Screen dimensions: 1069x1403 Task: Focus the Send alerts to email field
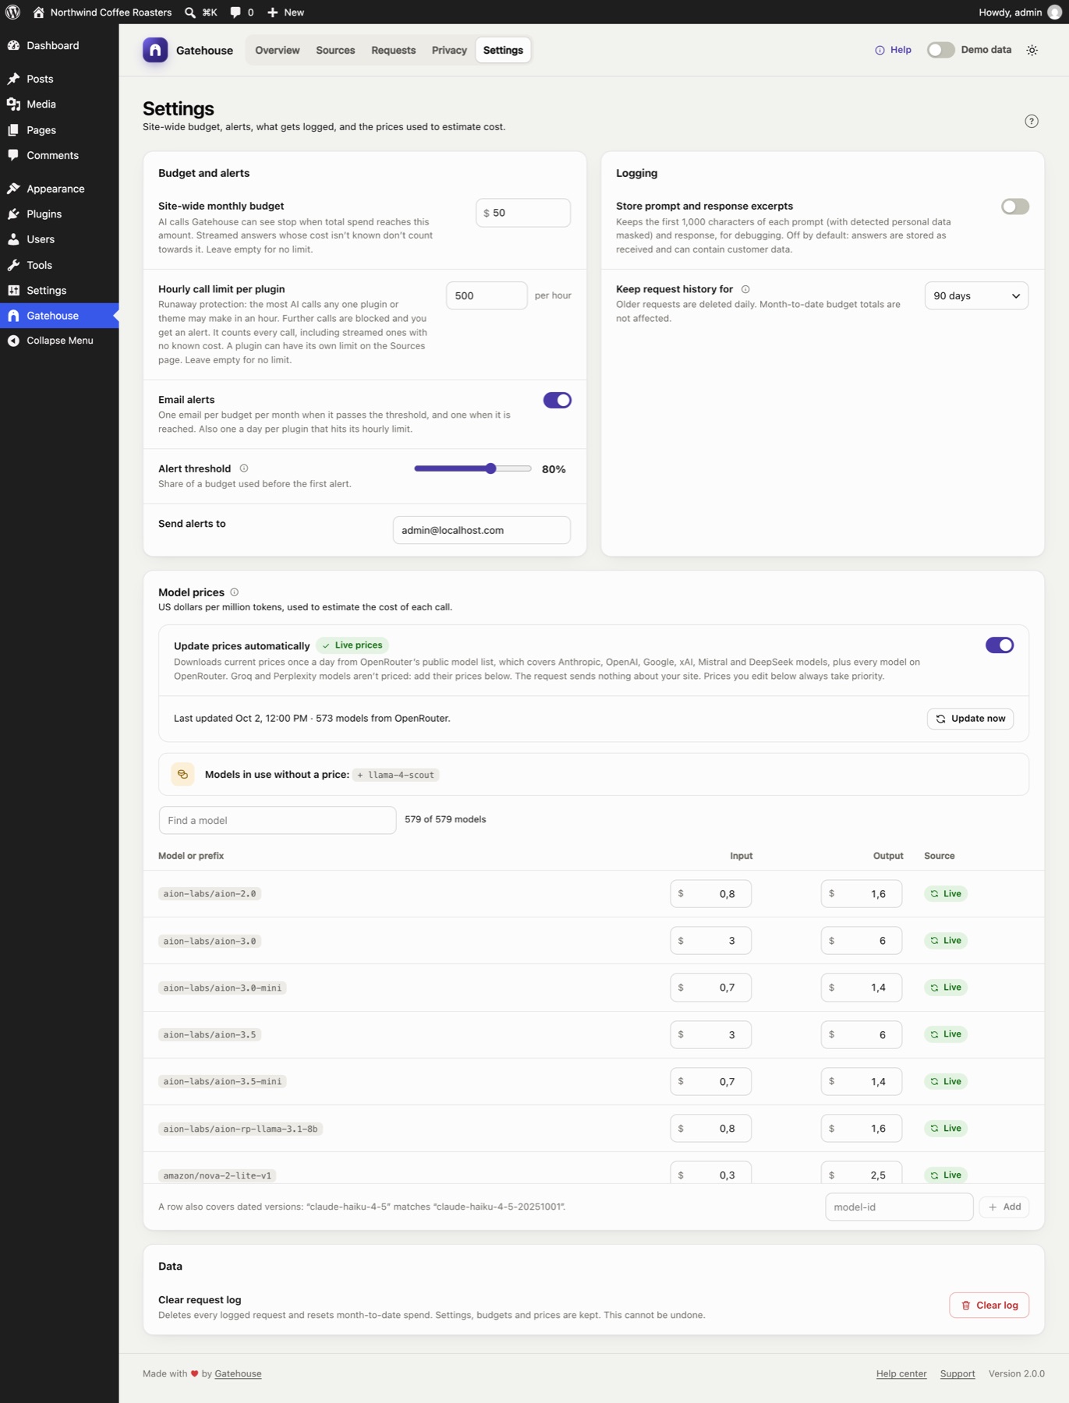pyautogui.click(x=481, y=530)
